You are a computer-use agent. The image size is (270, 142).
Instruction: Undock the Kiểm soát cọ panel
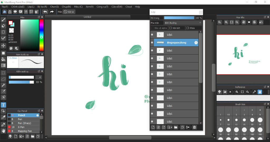pyautogui.click(x=39, y=71)
